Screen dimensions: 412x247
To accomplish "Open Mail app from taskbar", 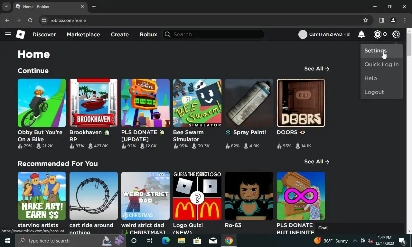I will (213, 241).
